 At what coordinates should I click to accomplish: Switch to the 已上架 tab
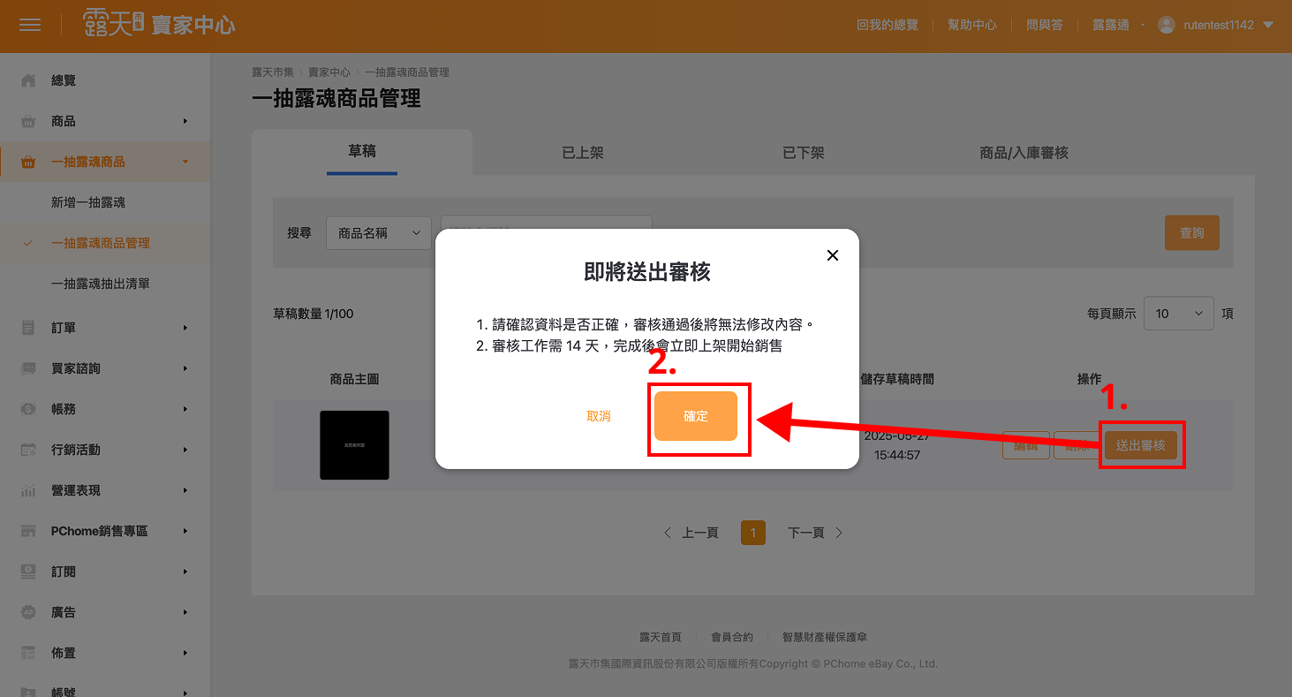[x=583, y=153]
